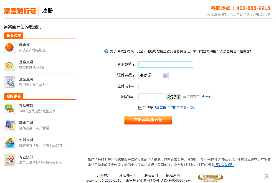Open 意见与建议 in footer menu

[x=127, y=175]
